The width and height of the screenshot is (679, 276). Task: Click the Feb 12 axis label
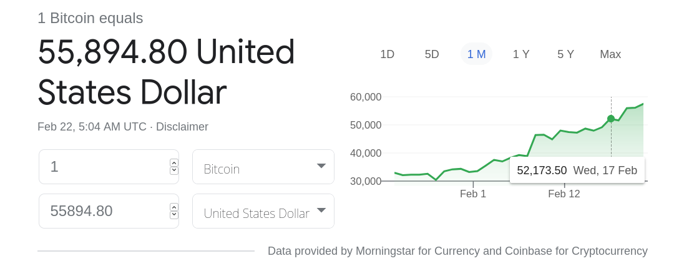tap(564, 194)
